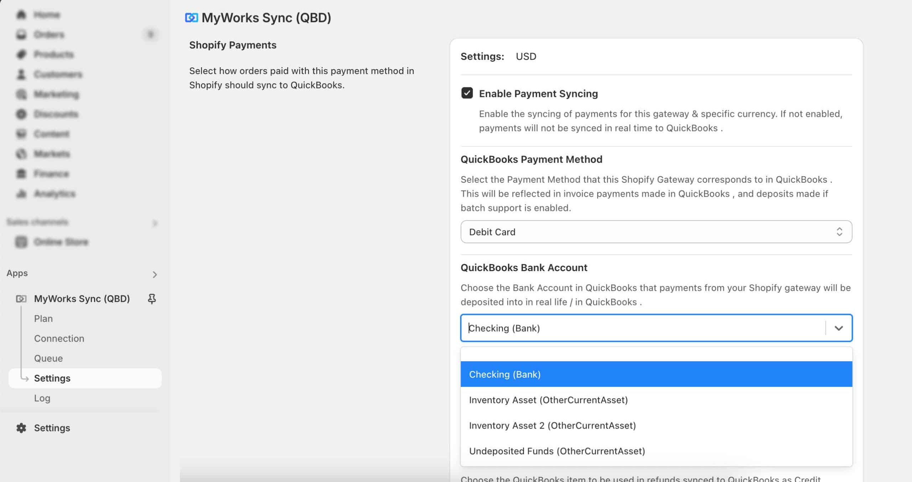Click the Shopify Payments heading
Image resolution: width=912 pixels, height=482 pixels.
[x=233, y=45]
